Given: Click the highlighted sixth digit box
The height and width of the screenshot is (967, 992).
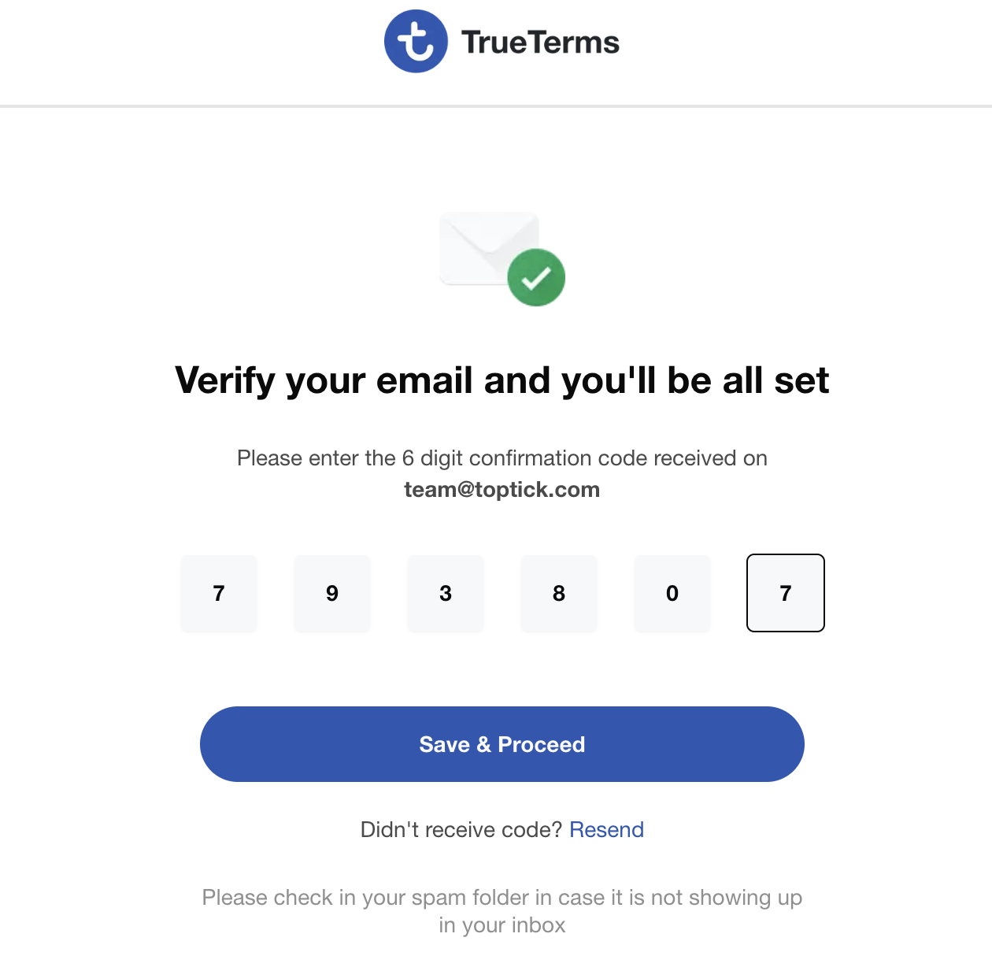Looking at the screenshot, I should (x=786, y=593).
